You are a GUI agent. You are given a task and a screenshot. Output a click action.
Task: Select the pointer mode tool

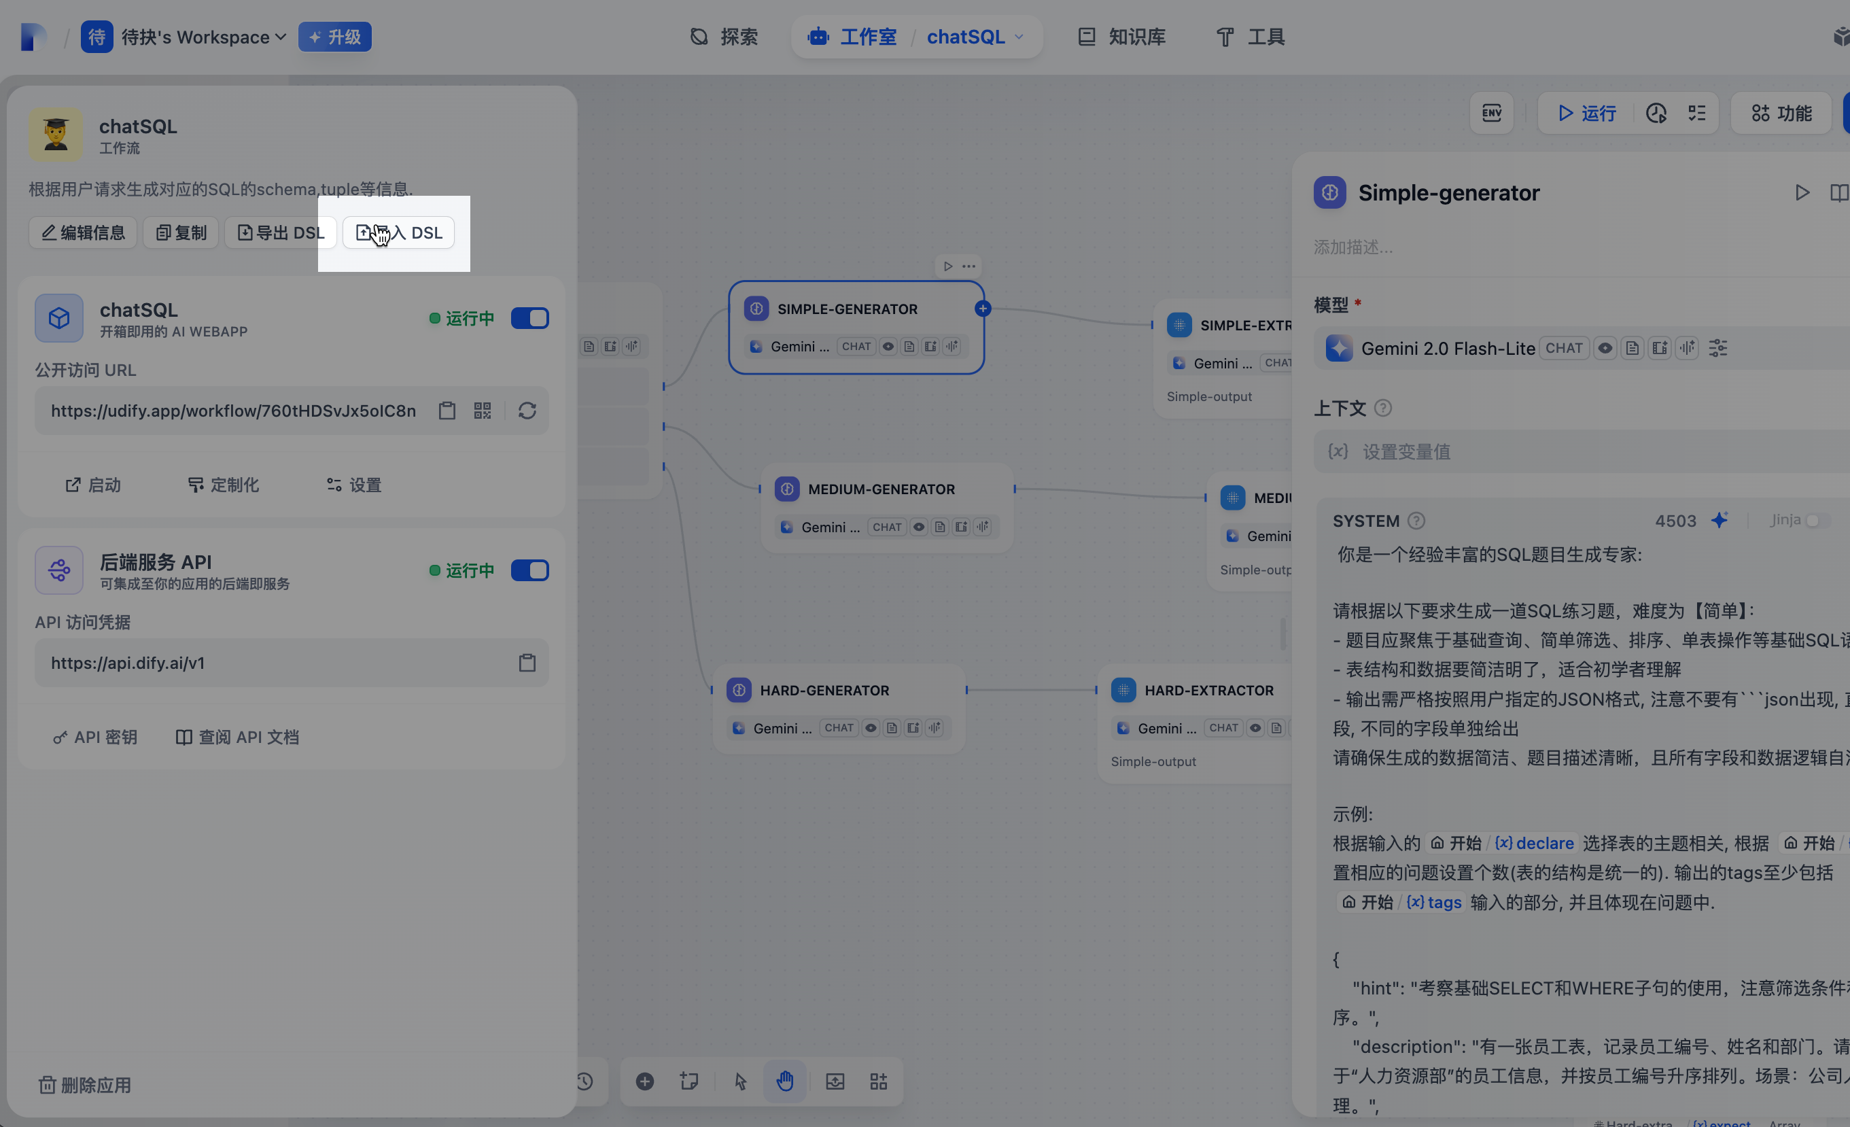(x=740, y=1081)
